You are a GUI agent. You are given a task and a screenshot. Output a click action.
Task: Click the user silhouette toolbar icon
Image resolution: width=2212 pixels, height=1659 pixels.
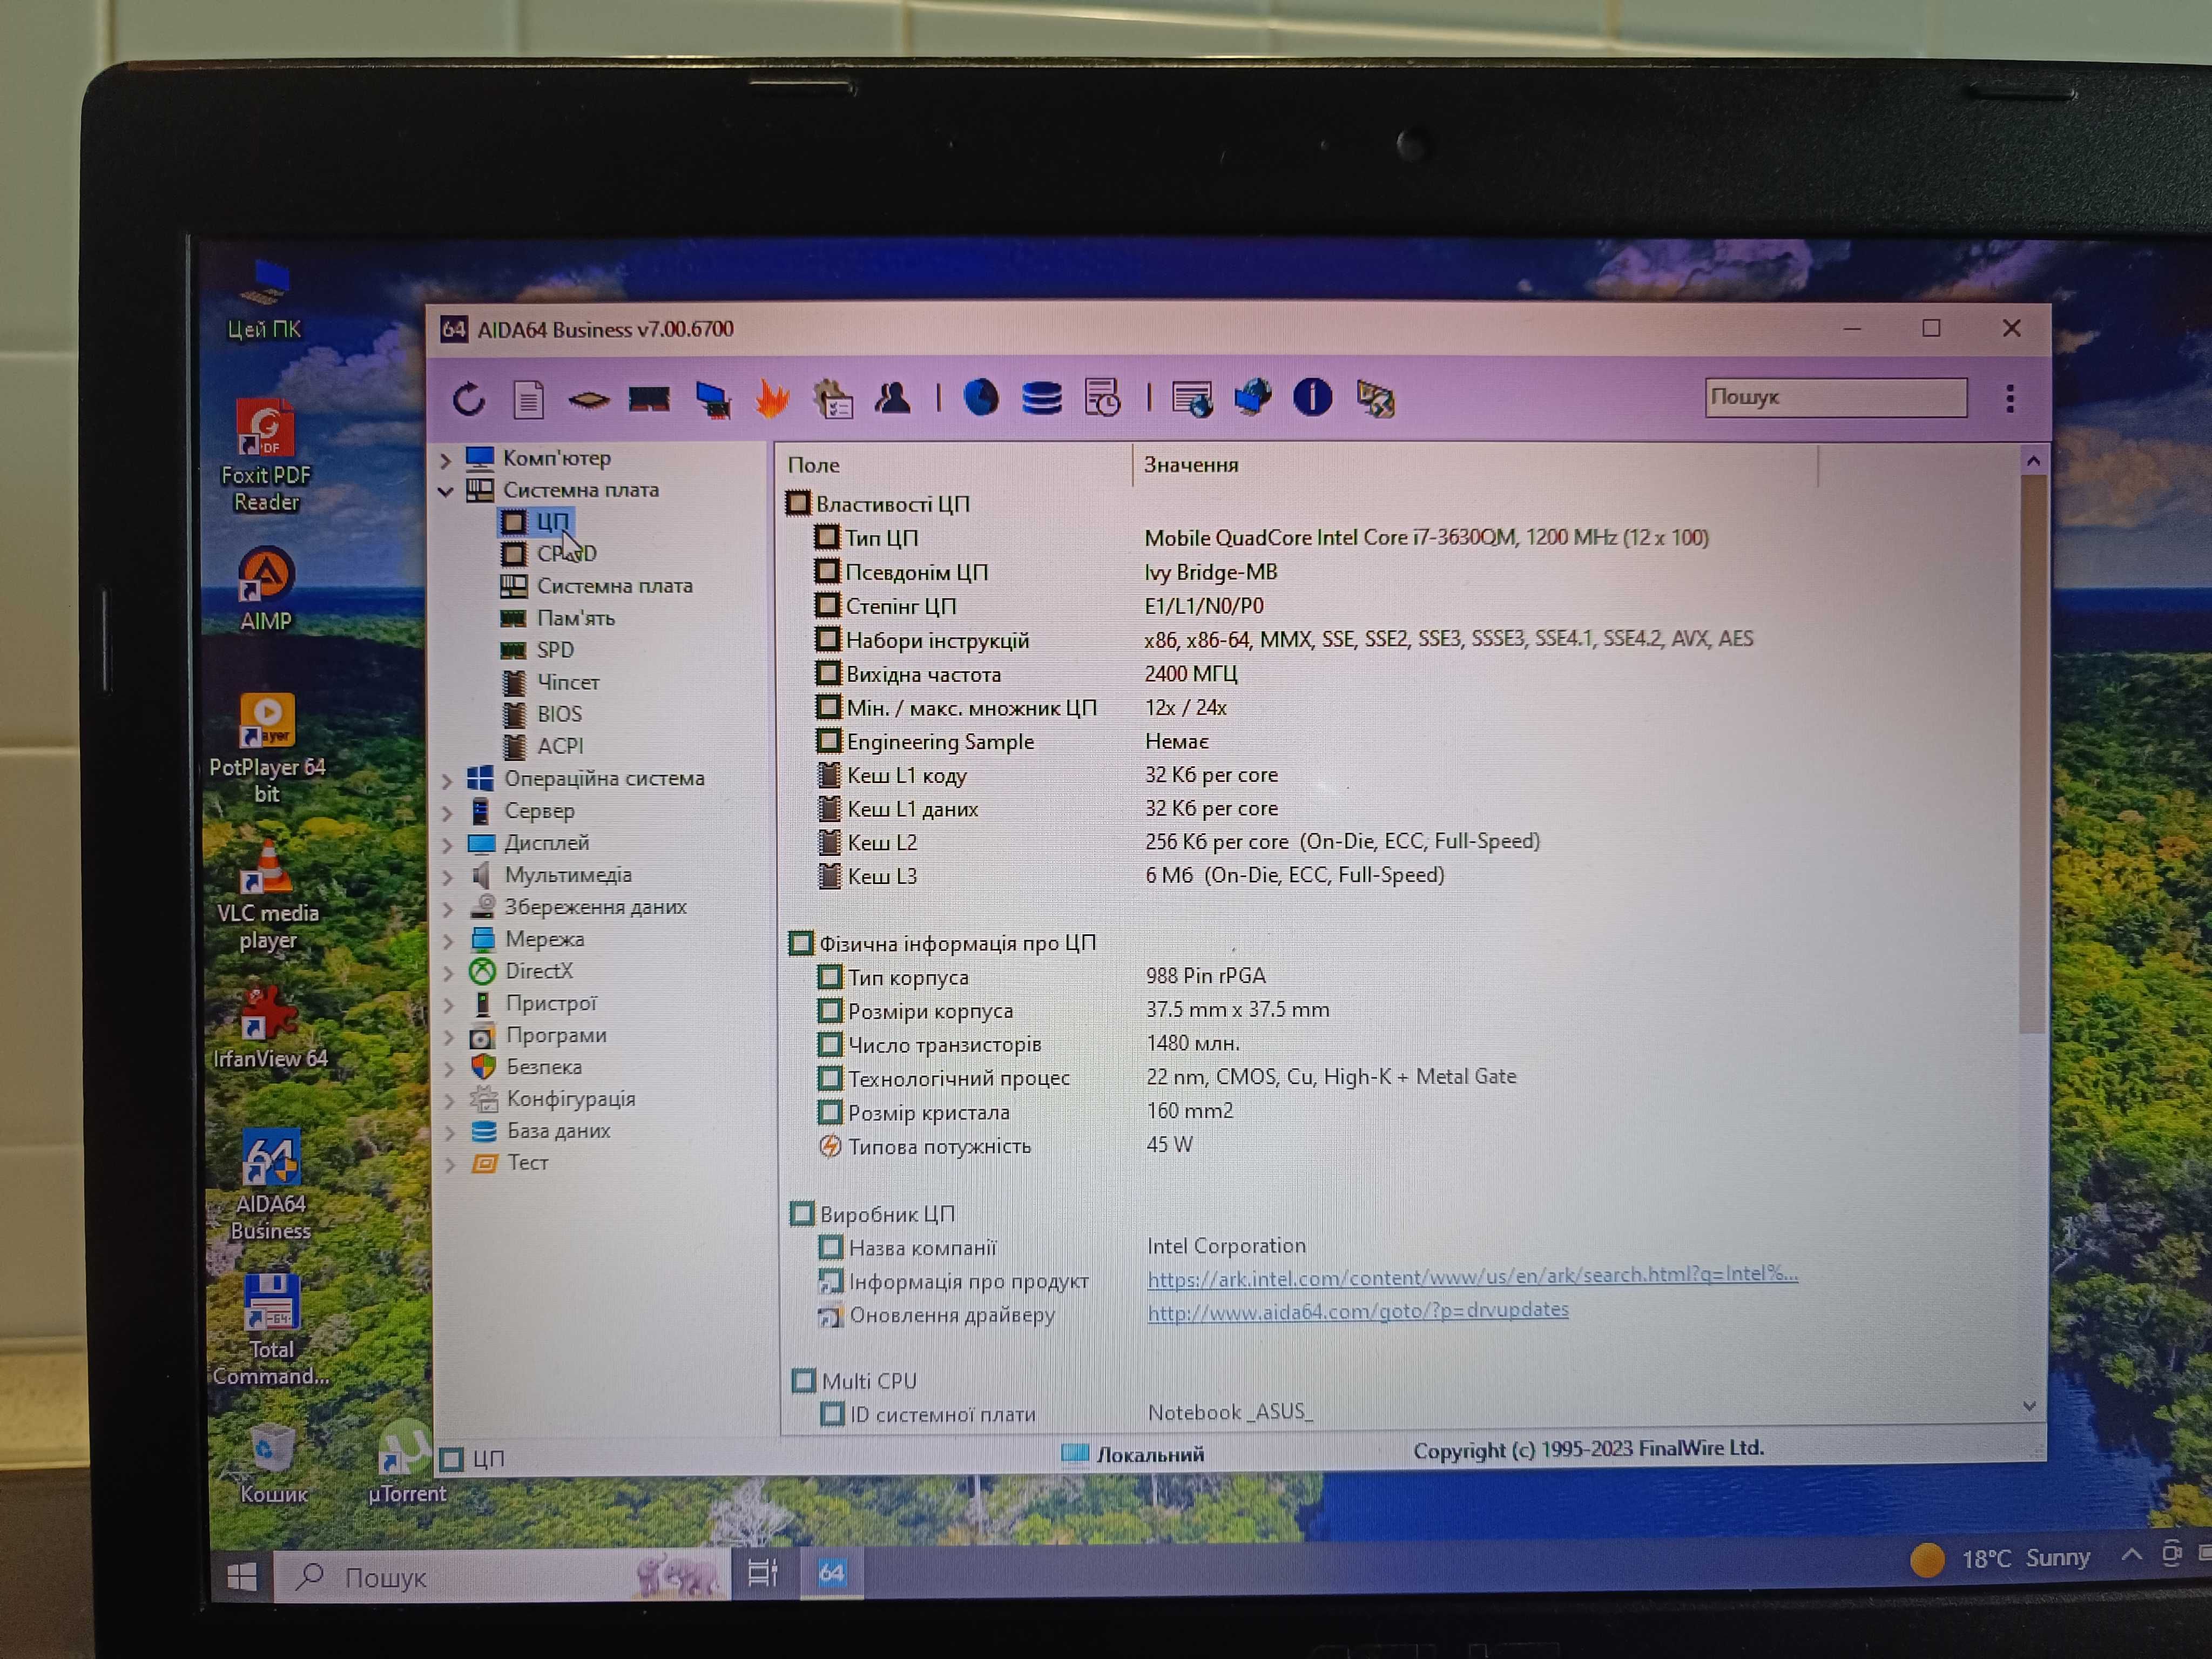coord(892,398)
